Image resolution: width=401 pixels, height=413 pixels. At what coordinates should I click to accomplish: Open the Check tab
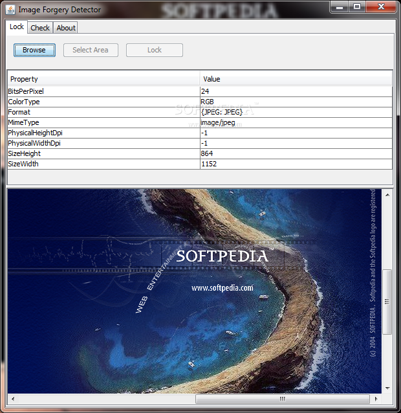pyautogui.click(x=40, y=28)
